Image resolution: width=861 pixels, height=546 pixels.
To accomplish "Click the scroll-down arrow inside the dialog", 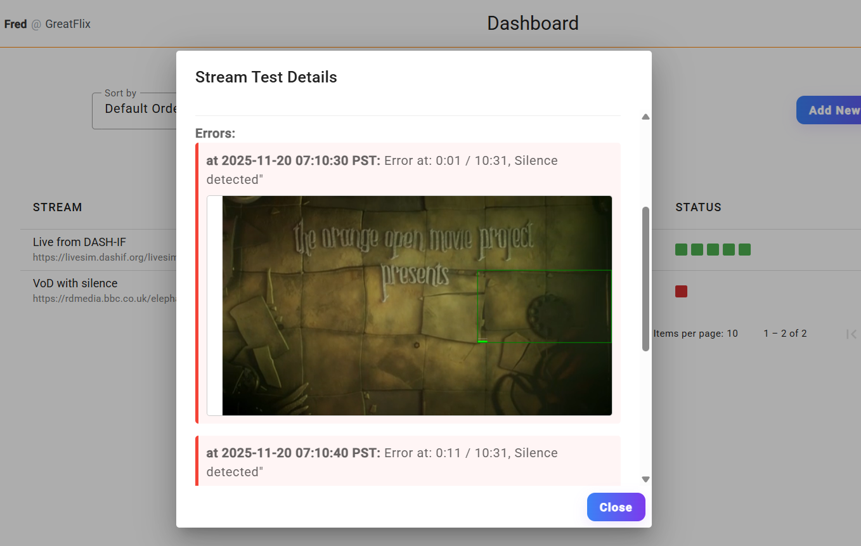I will (x=645, y=479).
